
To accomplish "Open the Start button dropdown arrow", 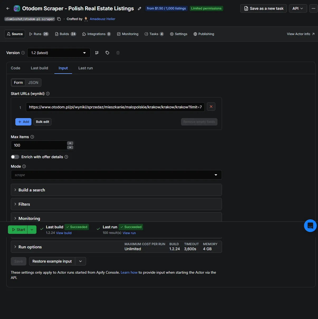I will (32, 230).
